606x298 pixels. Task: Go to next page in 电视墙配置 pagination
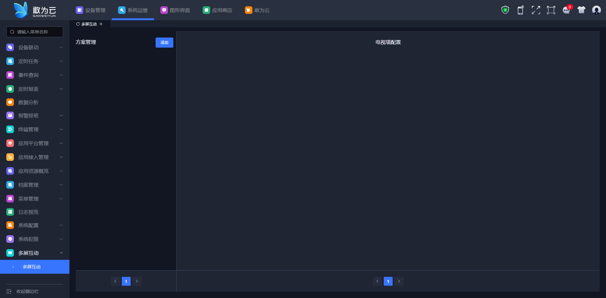pyautogui.click(x=399, y=281)
